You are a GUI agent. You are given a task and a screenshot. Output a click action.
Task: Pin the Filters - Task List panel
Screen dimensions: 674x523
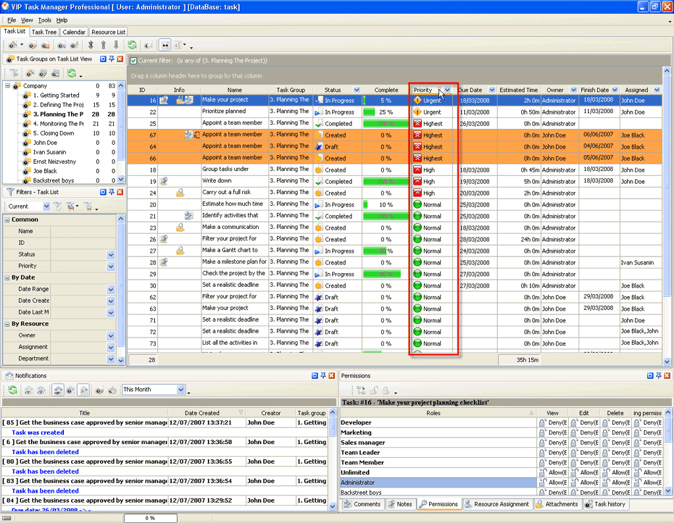tap(112, 192)
